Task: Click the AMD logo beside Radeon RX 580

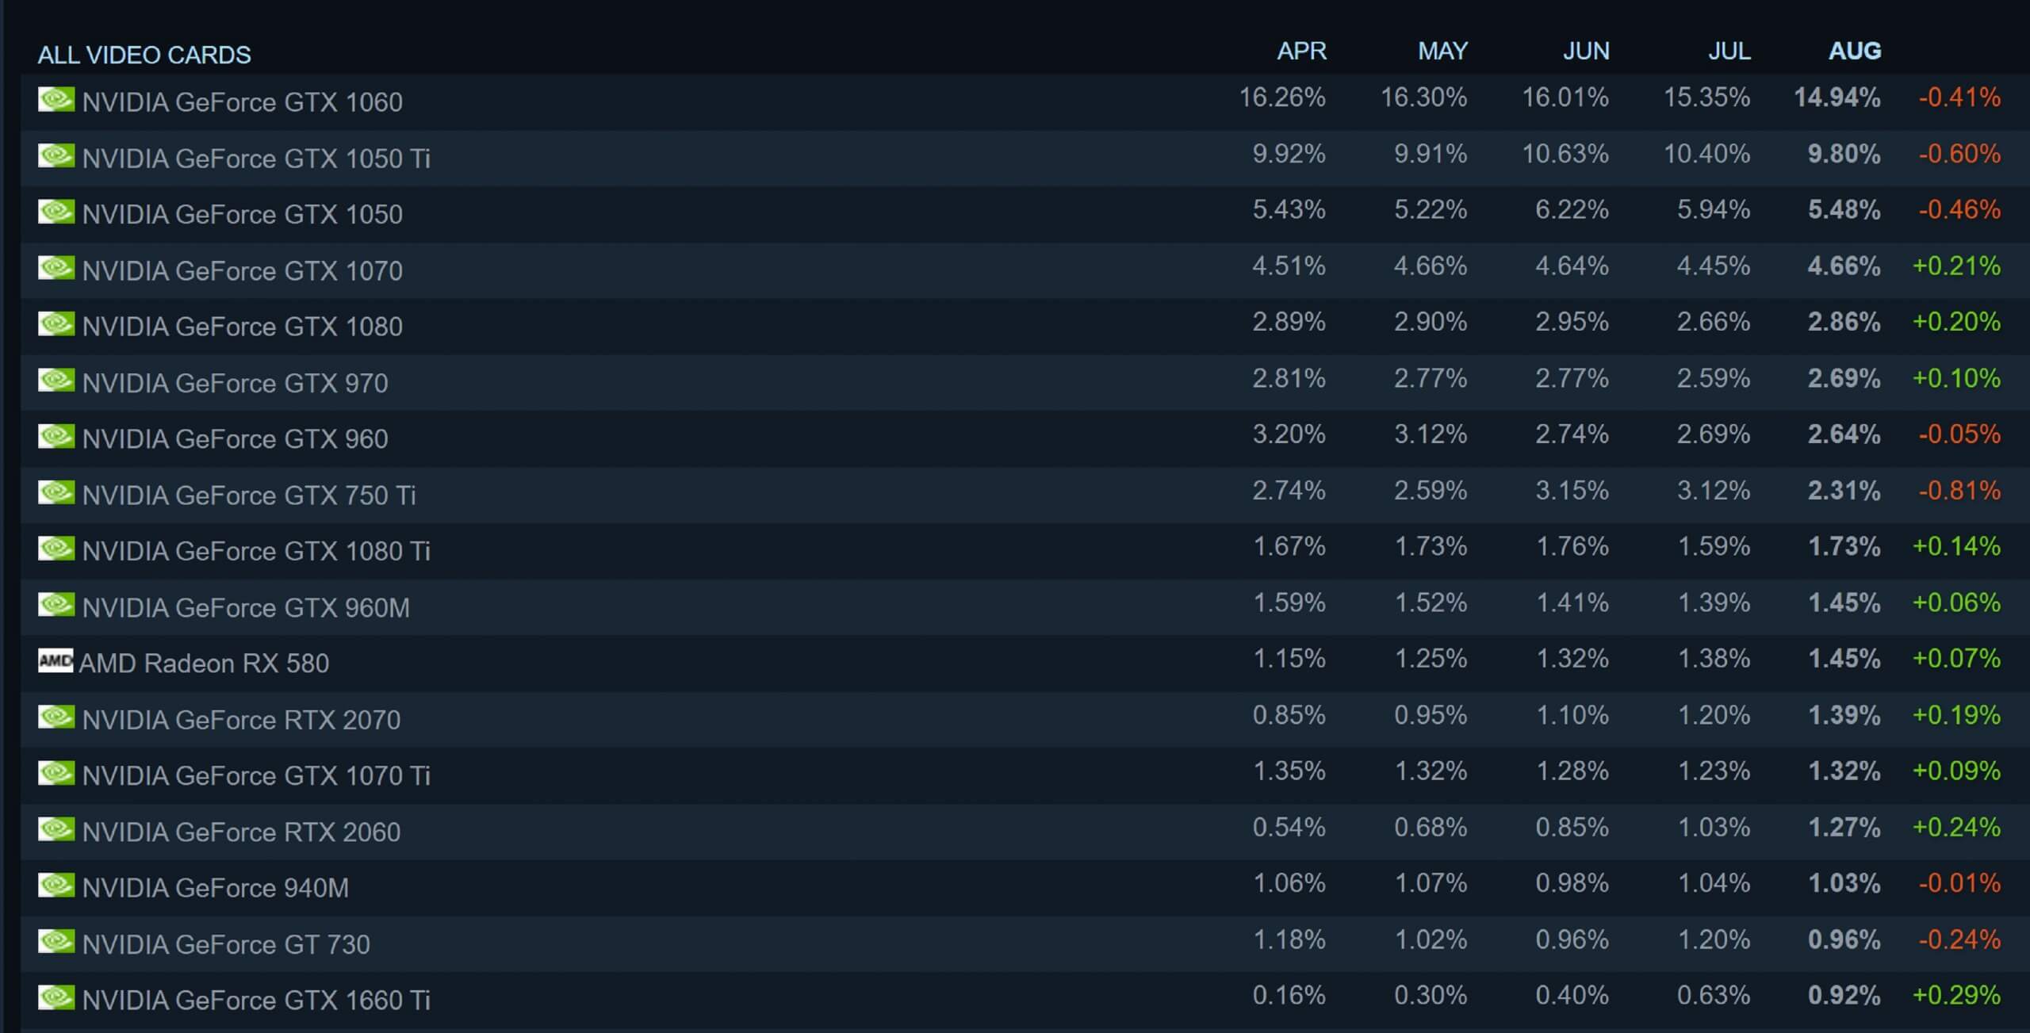Action: [56, 660]
